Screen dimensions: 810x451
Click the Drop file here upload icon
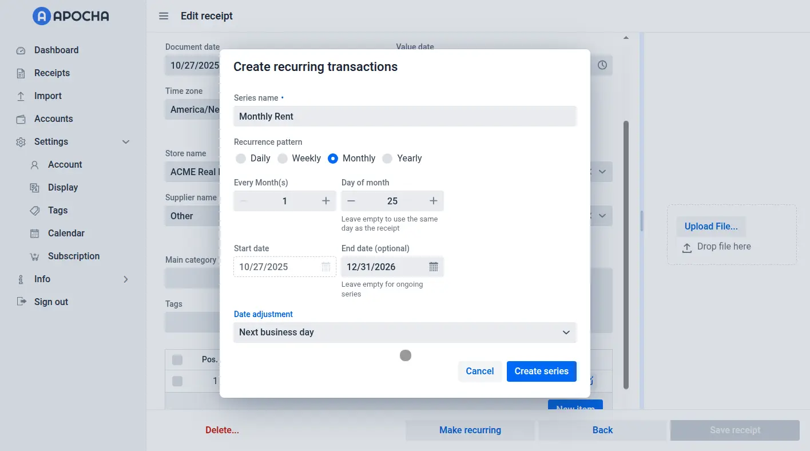(687, 247)
